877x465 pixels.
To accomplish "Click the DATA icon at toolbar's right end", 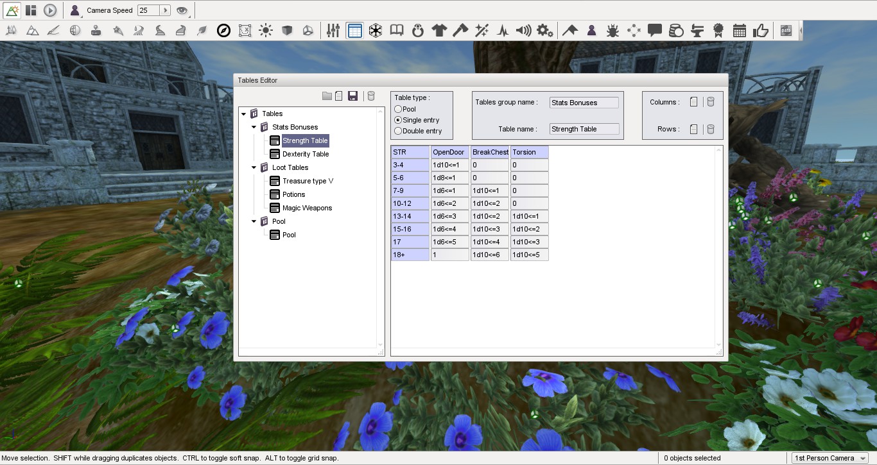I will [x=786, y=30].
